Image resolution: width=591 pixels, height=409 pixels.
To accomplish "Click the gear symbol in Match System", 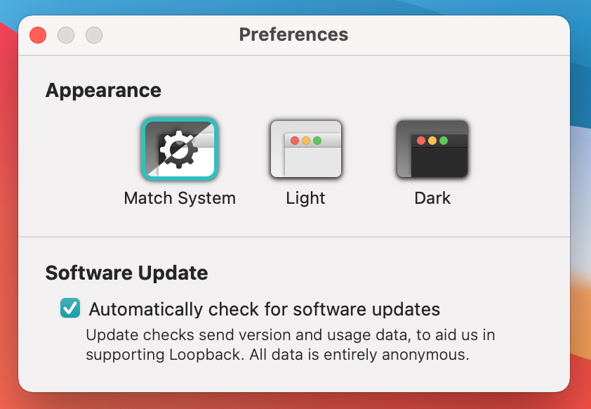I will coord(179,150).
